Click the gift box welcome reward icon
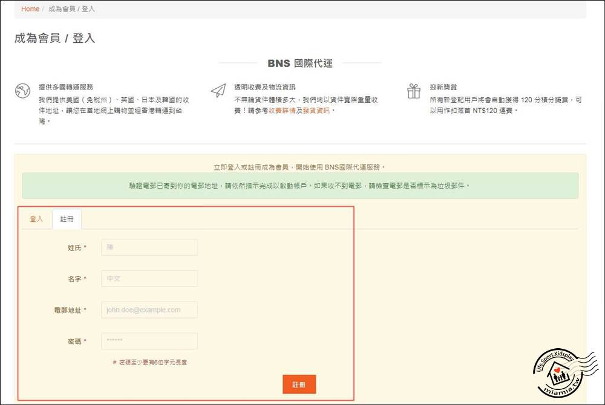The height and width of the screenshot is (405, 605). [x=414, y=91]
